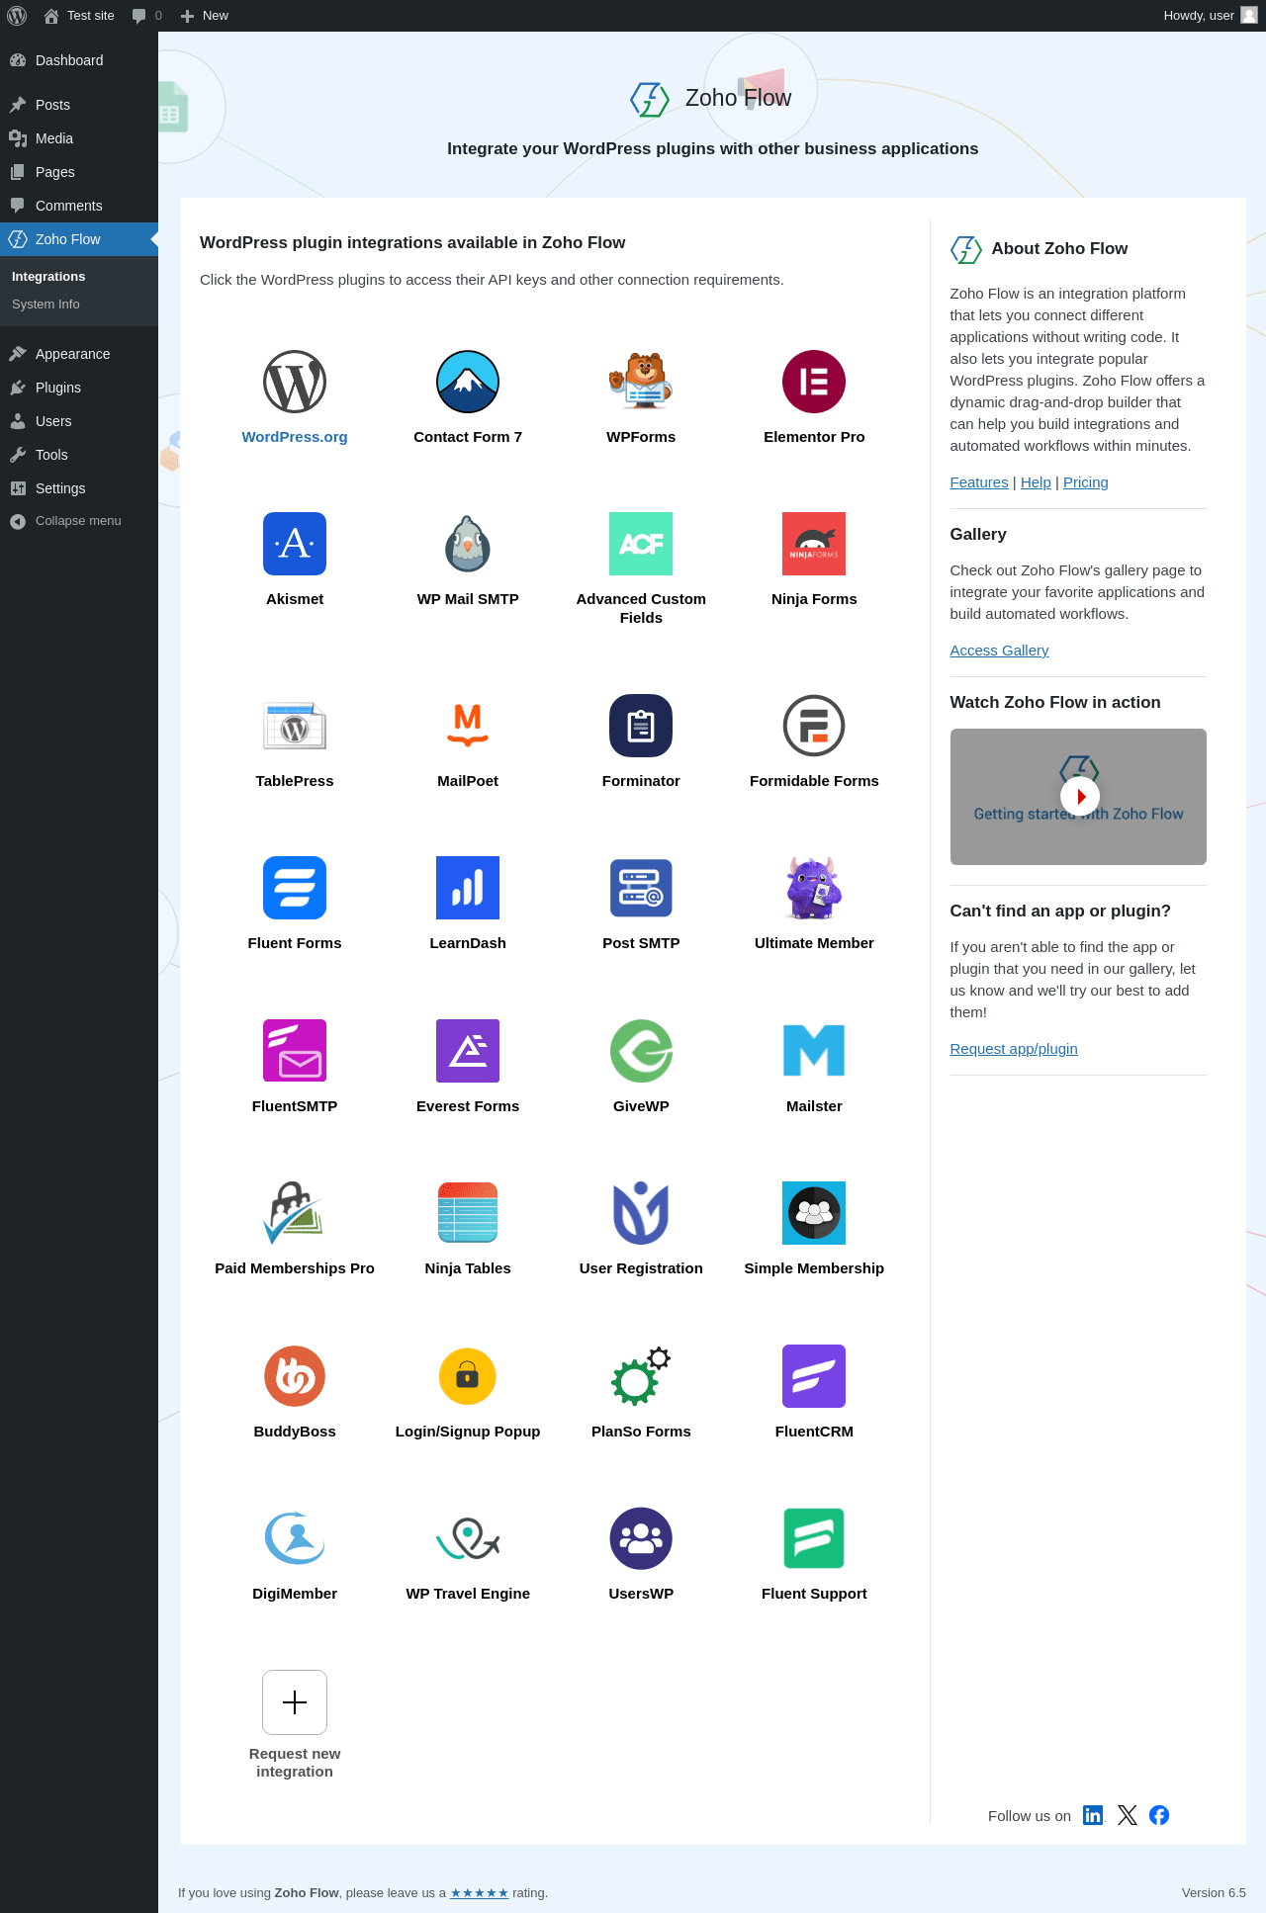Select the Contact Form 7 mountain icon
1266x1913 pixels.
468,382
